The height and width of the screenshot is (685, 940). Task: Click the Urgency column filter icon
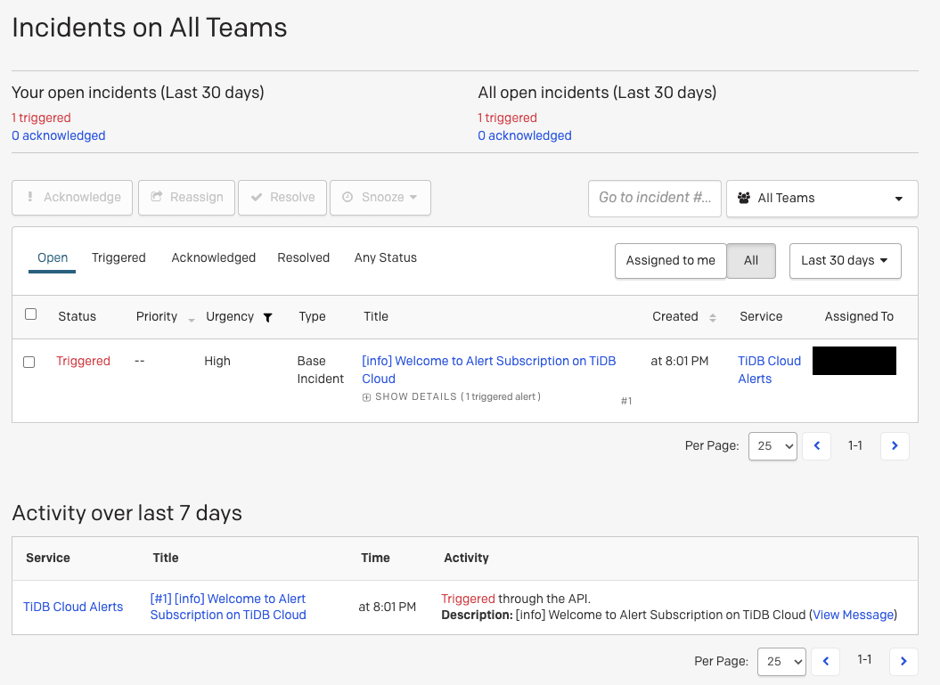pos(267,317)
